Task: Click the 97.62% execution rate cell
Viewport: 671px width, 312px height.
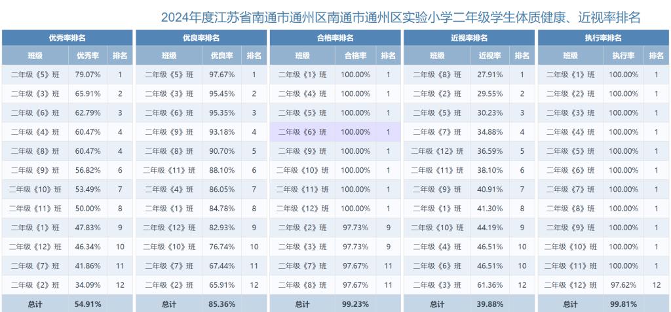Action: 623,285
